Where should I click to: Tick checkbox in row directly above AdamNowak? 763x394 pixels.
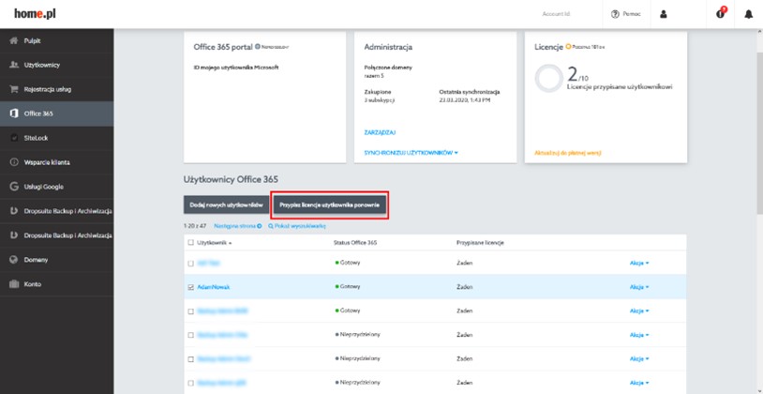point(191,264)
